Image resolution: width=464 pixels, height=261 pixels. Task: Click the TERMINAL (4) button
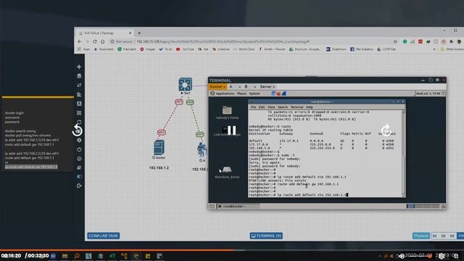tap(266, 236)
